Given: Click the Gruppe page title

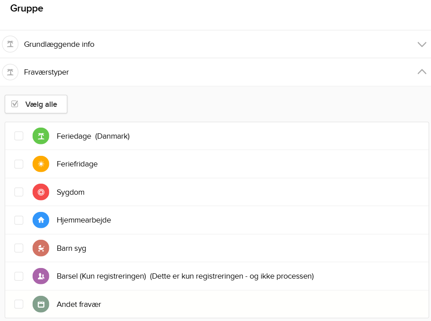Looking at the screenshot, I should pyautogui.click(x=27, y=8).
